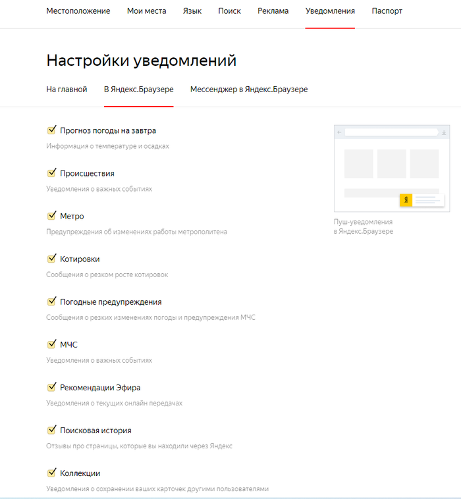
Task: Switch to the Язык tab
Action: point(192,11)
